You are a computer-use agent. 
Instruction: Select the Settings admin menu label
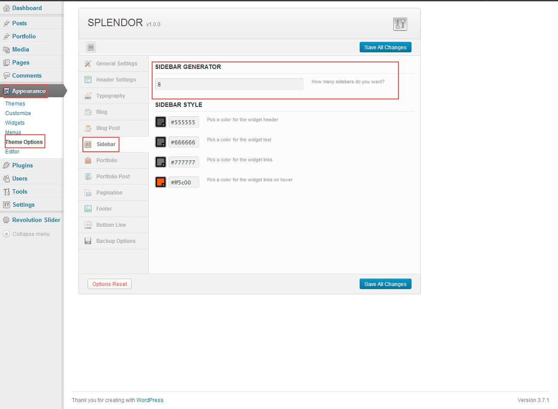point(24,205)
